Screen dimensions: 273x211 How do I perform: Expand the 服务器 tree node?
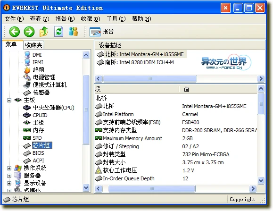pos(9,176)
